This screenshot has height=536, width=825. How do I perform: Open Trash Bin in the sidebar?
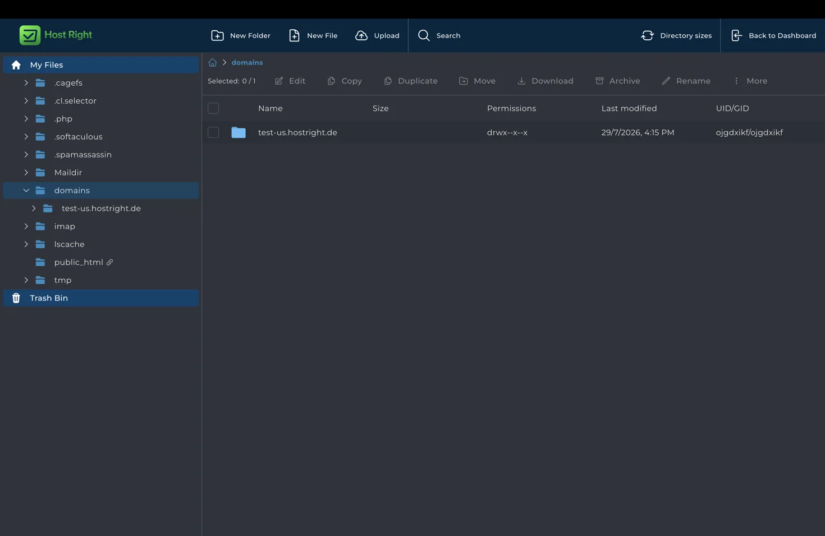(x=101, y=298)
